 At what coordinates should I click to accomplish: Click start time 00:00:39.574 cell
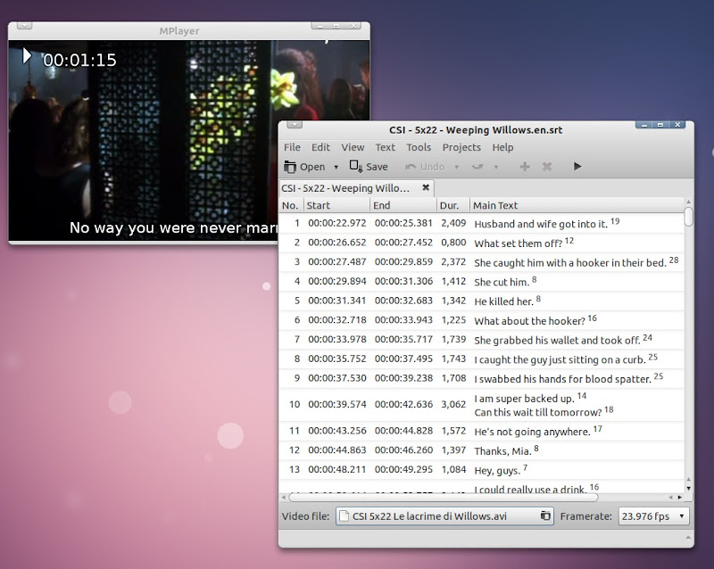[x=337, y=404]
